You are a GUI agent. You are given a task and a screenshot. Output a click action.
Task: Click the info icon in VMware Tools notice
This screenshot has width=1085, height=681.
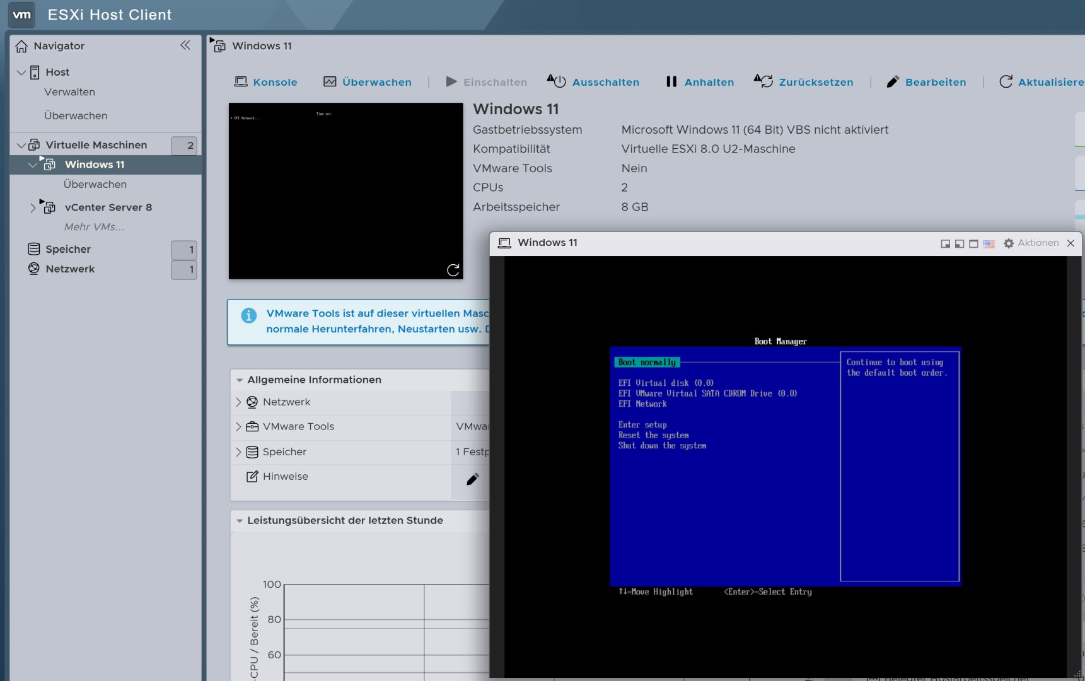[249, 315]
